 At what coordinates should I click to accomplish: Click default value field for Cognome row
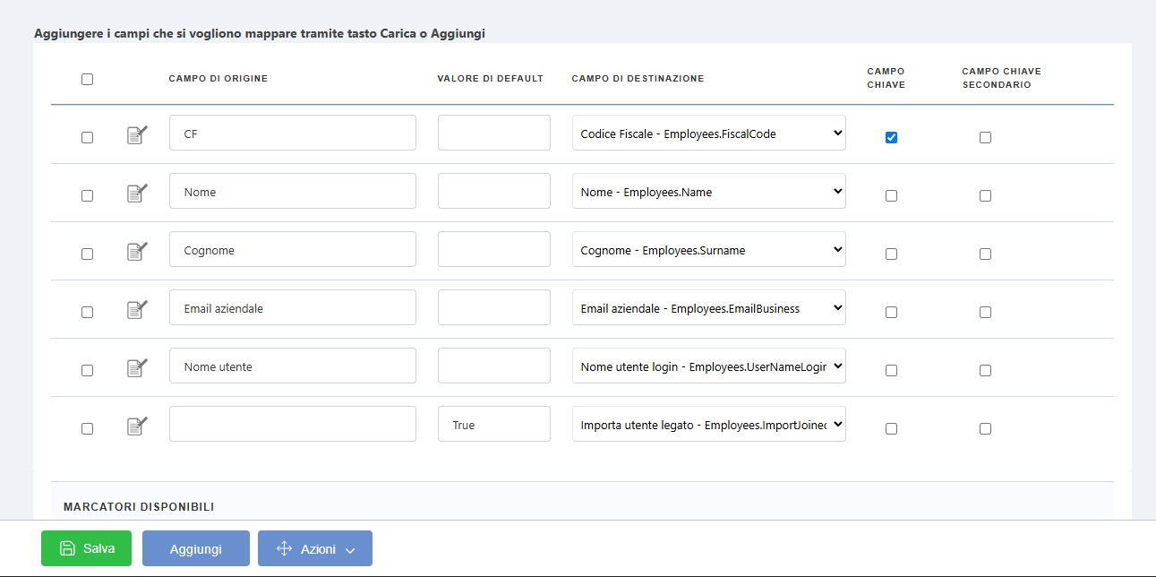494,249
